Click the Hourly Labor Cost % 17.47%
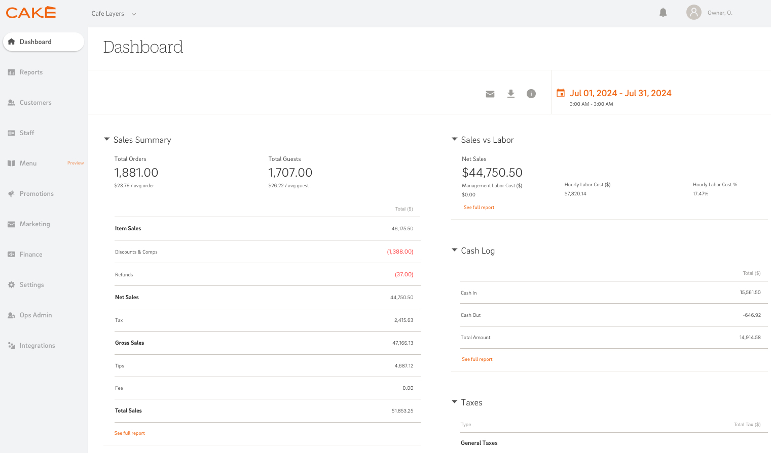 point(701,194)
